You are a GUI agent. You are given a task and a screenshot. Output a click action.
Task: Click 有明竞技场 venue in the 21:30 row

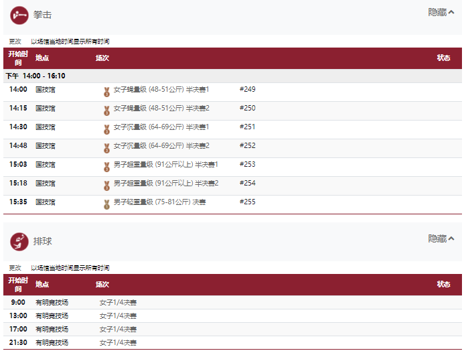pos(52,342)
